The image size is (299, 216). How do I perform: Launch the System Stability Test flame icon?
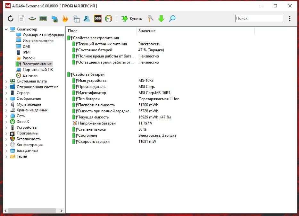[x=65, y=19]
